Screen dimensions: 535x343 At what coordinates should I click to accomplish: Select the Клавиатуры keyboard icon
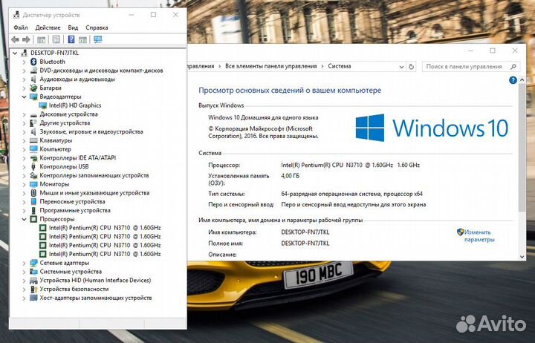(x=33, y=140)
